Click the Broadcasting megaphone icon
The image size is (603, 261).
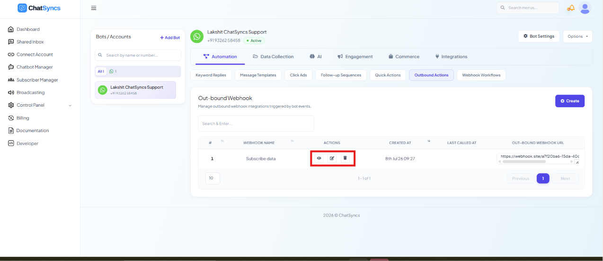tap(11, 93)
